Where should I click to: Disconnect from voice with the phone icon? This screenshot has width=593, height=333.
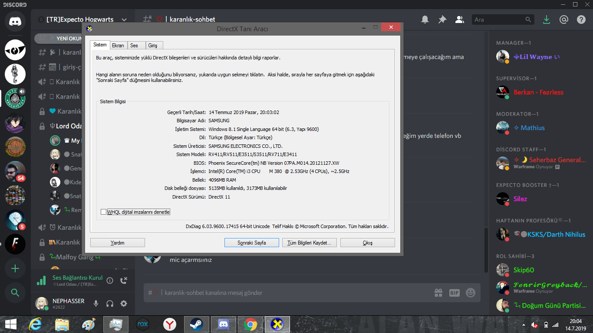124,281
